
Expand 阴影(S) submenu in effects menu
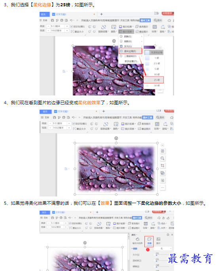point(131,36)
